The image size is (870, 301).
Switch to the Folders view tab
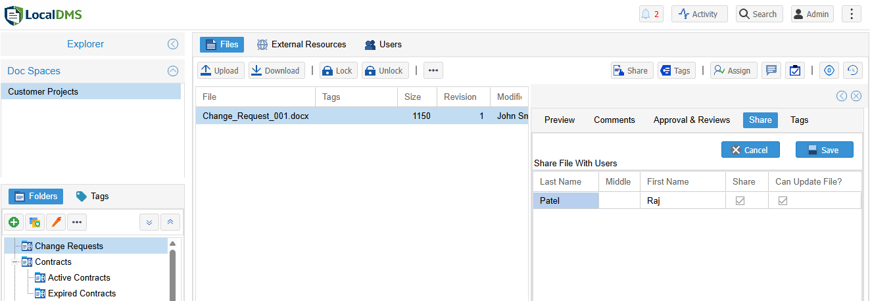[36, 196]
